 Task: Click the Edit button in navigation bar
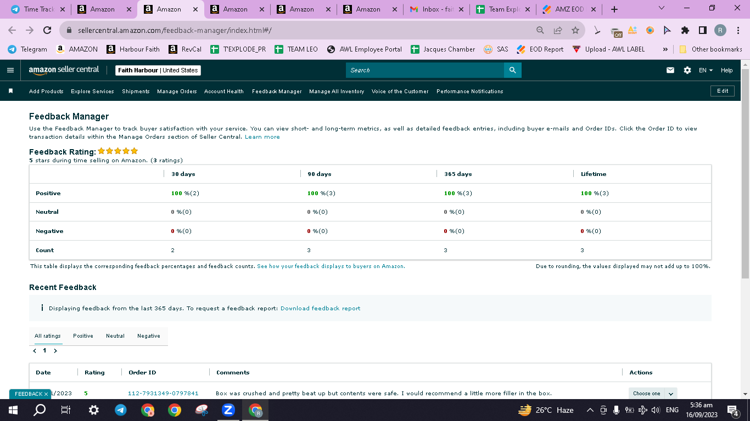(x=723, y=91)
